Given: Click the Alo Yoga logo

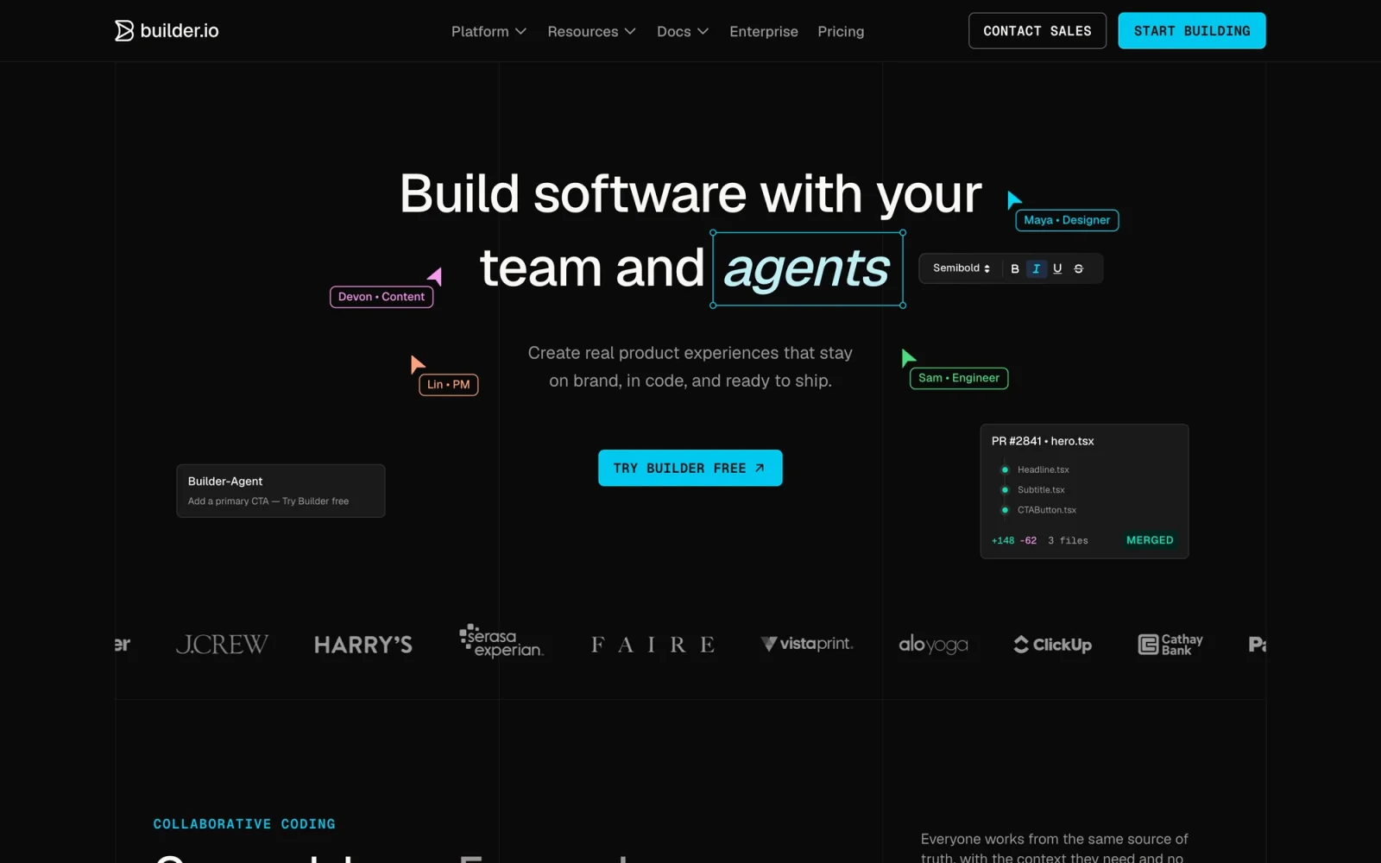Looking at the screenshot, I should (x=933, y=645).
